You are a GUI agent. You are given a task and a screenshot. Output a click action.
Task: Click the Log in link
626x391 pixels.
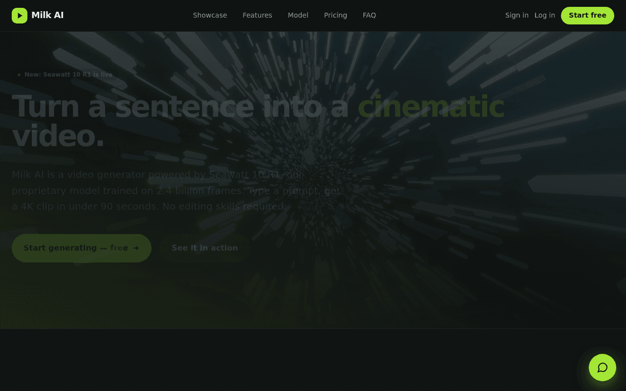pos(545,15)
